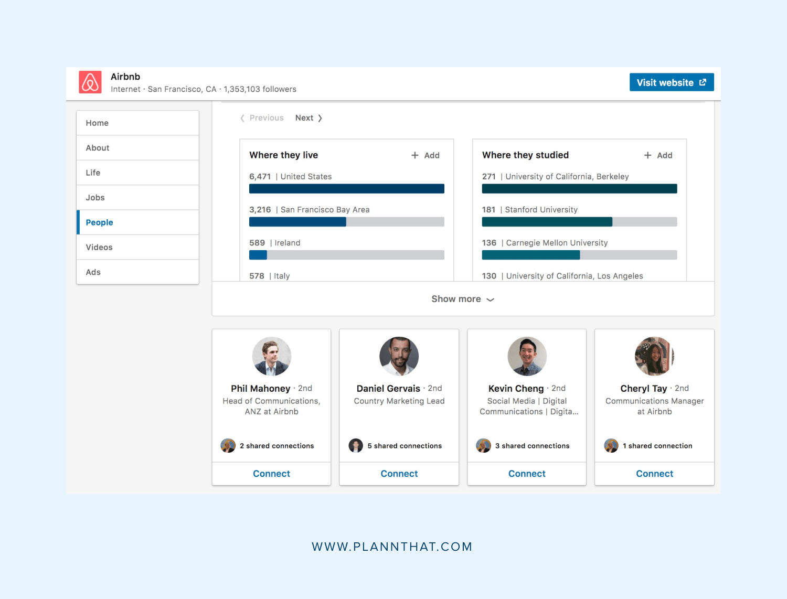
Task: Click Head of Communications, ANZ title
Action: [x=271, y=407]
